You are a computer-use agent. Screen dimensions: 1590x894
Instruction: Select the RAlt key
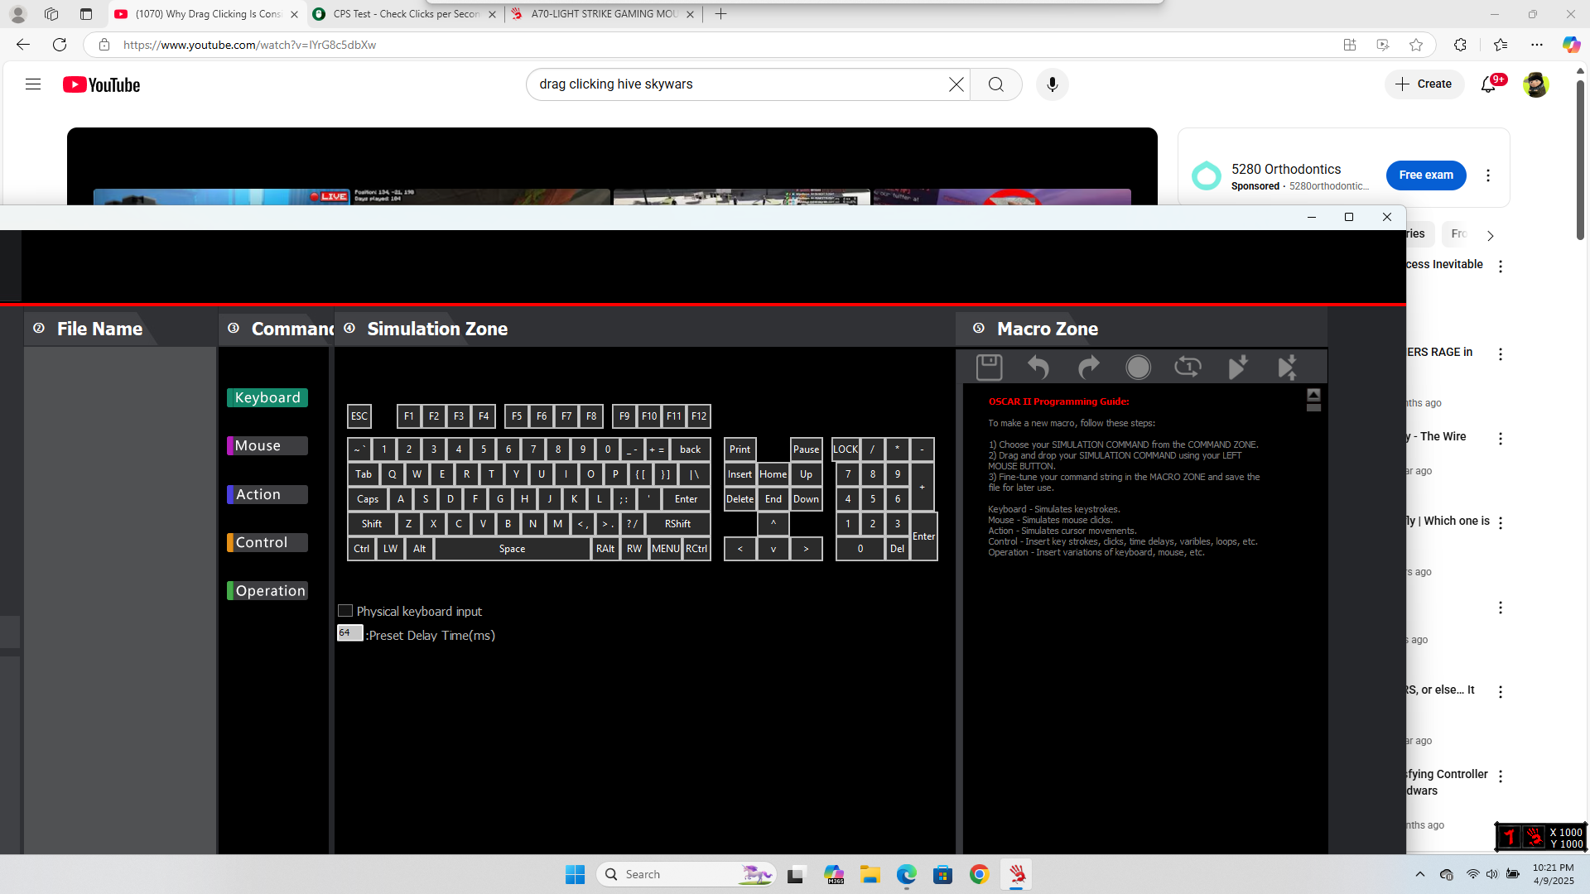click(x=605, y=549)
